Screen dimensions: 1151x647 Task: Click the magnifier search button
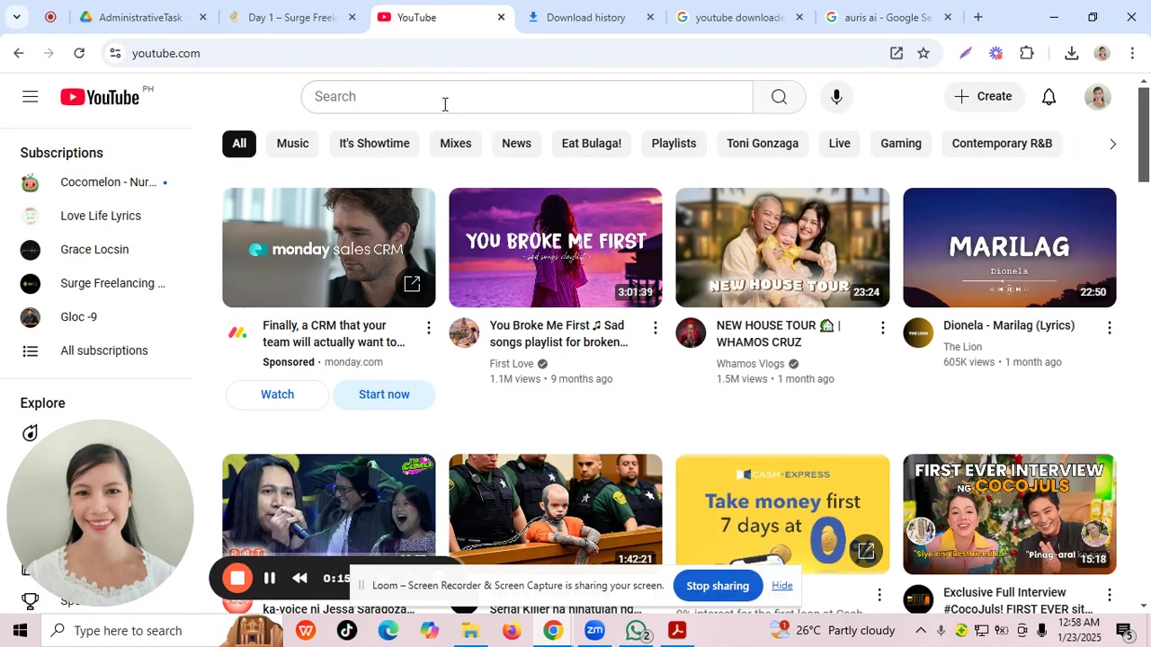(x=779, y=97)
